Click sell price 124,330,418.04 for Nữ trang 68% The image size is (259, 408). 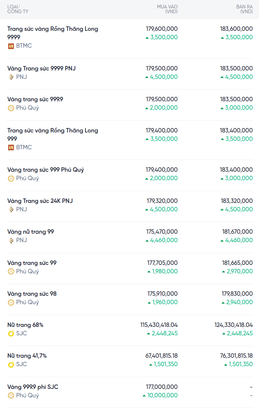(234, 325)
